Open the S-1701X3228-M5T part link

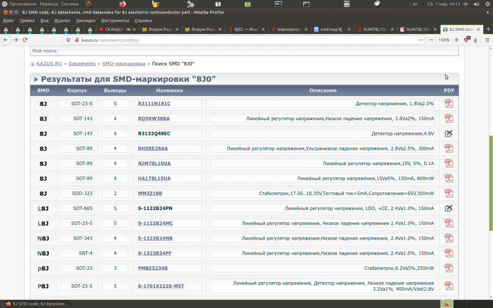pos(161,286)
